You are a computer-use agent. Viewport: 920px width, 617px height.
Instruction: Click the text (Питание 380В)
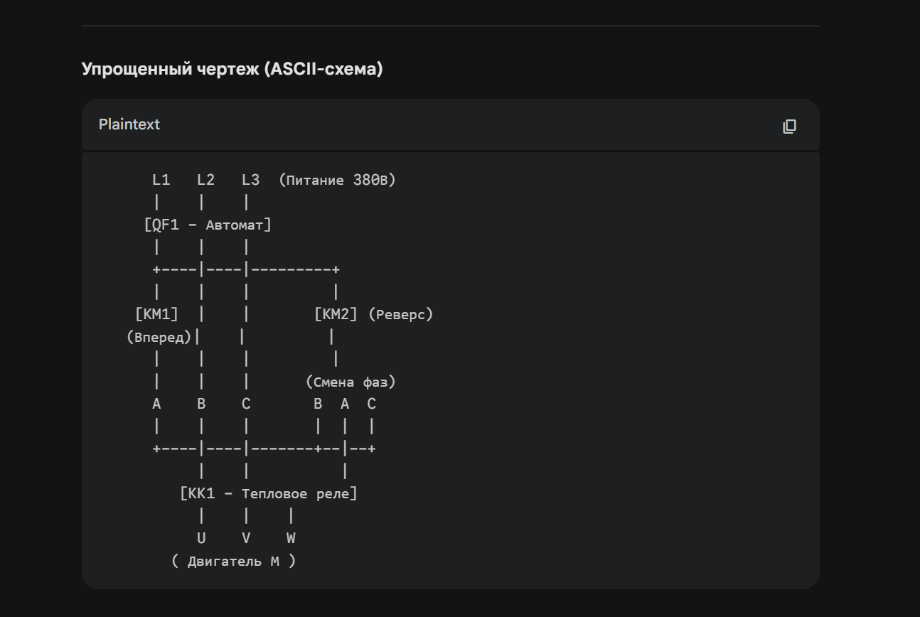tap(337, 180)
